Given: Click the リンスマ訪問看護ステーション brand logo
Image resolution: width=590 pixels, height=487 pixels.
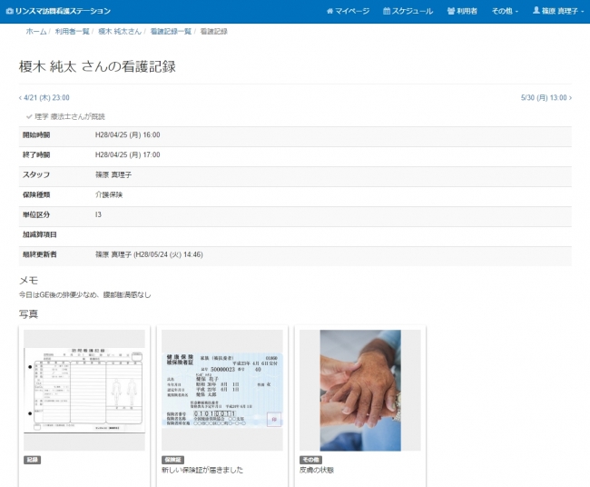Looking at the screenshot, I should (x=57, y=11).
